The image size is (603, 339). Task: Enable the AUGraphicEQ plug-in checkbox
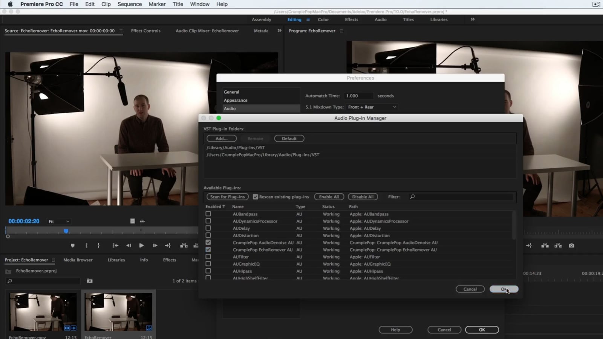(208, 264)
